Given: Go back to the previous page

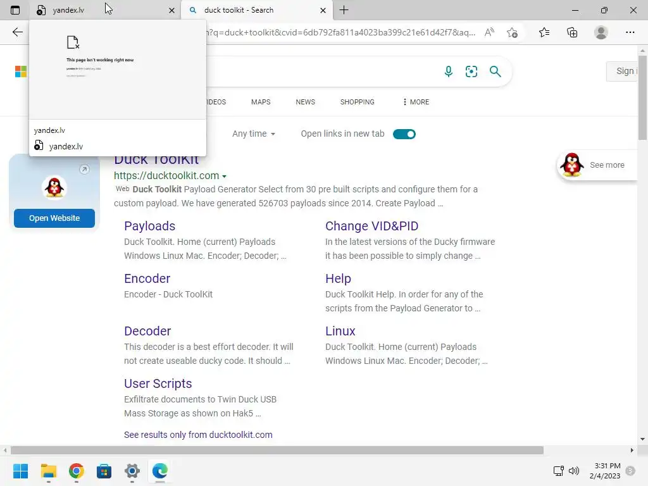Looking at the screenshot, I should [17, 32].
